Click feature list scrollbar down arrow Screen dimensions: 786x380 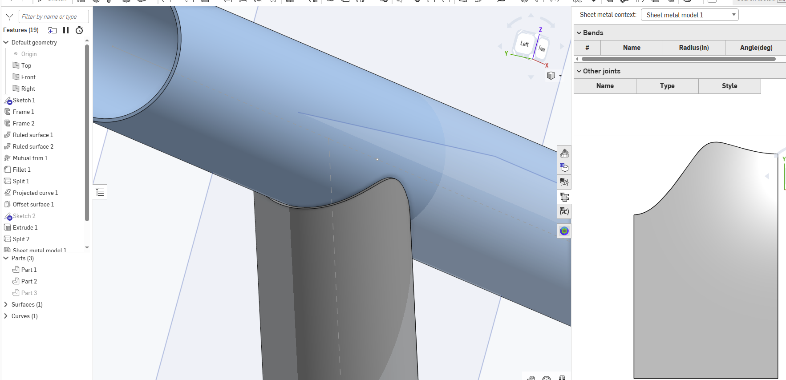click(x=87, y=247)
